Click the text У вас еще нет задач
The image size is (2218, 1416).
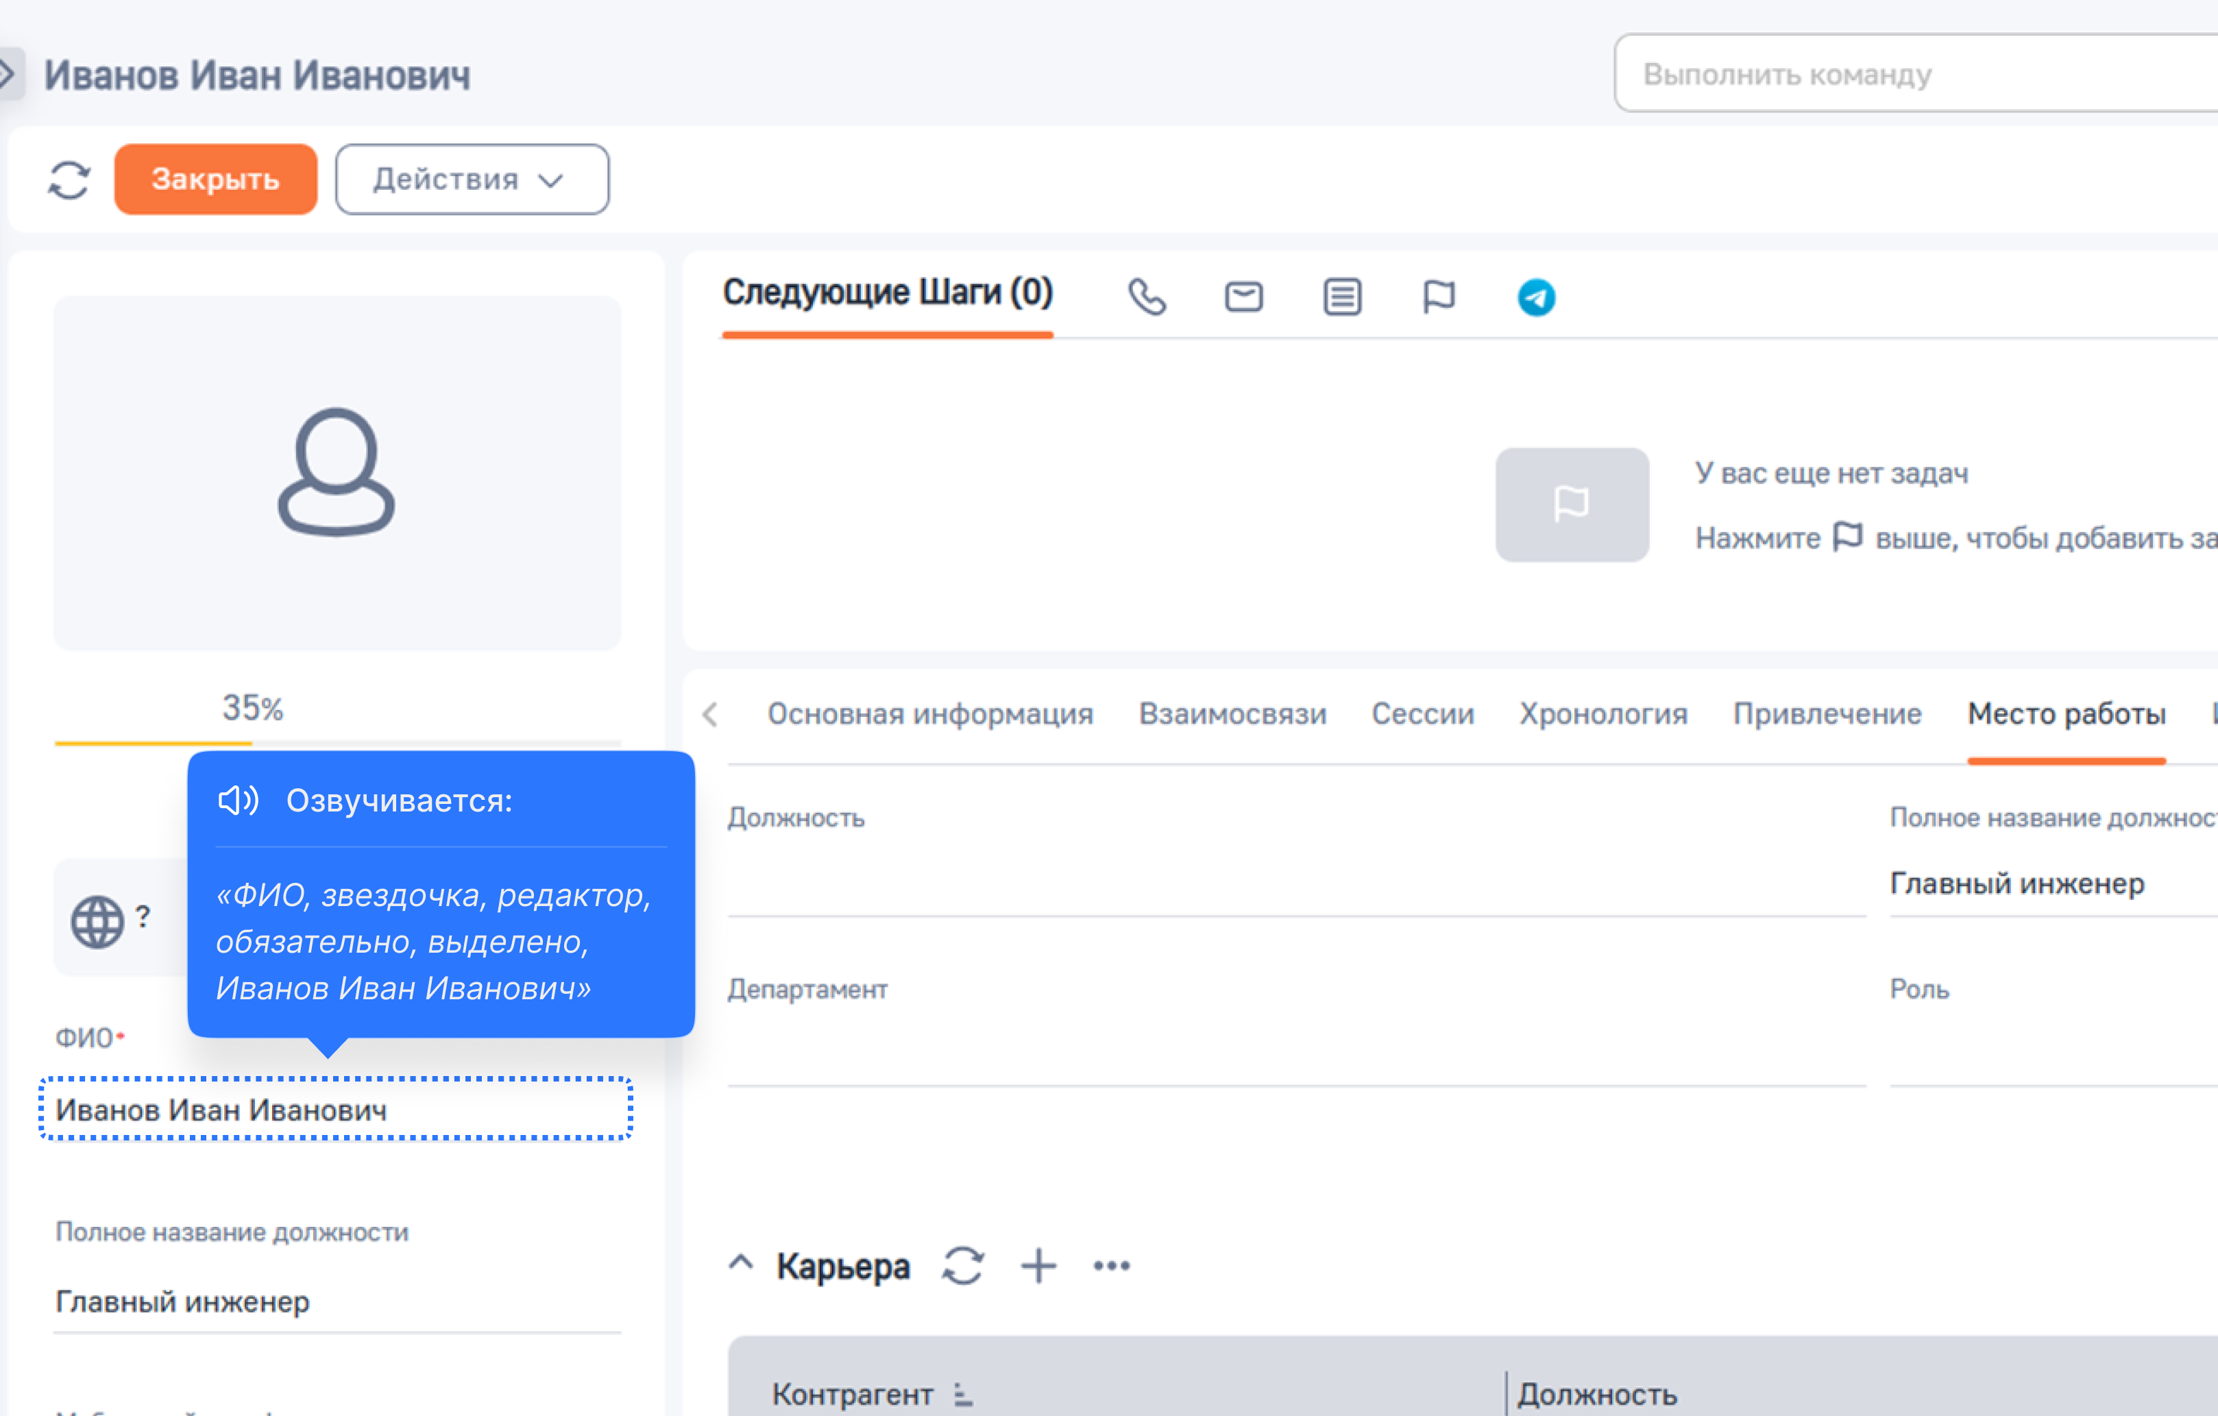(1831, 473)
